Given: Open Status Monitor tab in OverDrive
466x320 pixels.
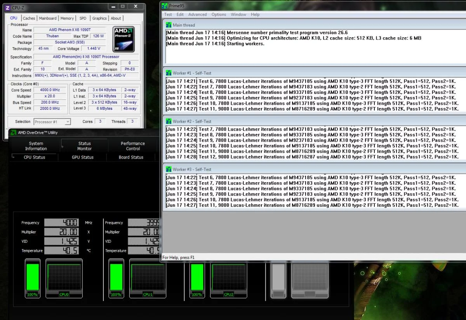Looking at the screenshot, I should (85, 146).
